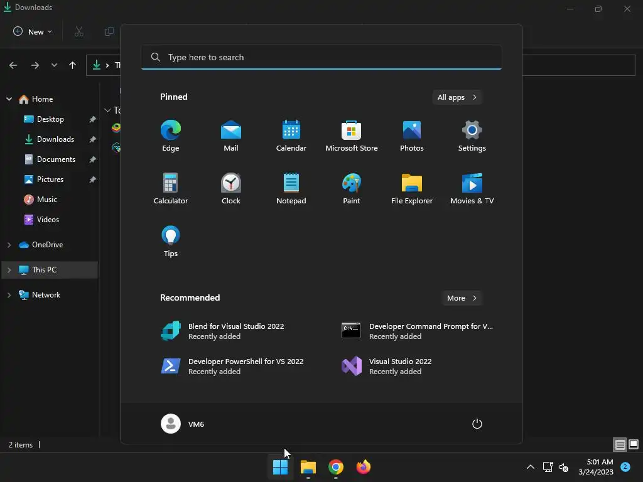This screenshot has width=643, height=482.
Task: Open File Explorer from the taskbar
Action: click(x=308, y=467)
